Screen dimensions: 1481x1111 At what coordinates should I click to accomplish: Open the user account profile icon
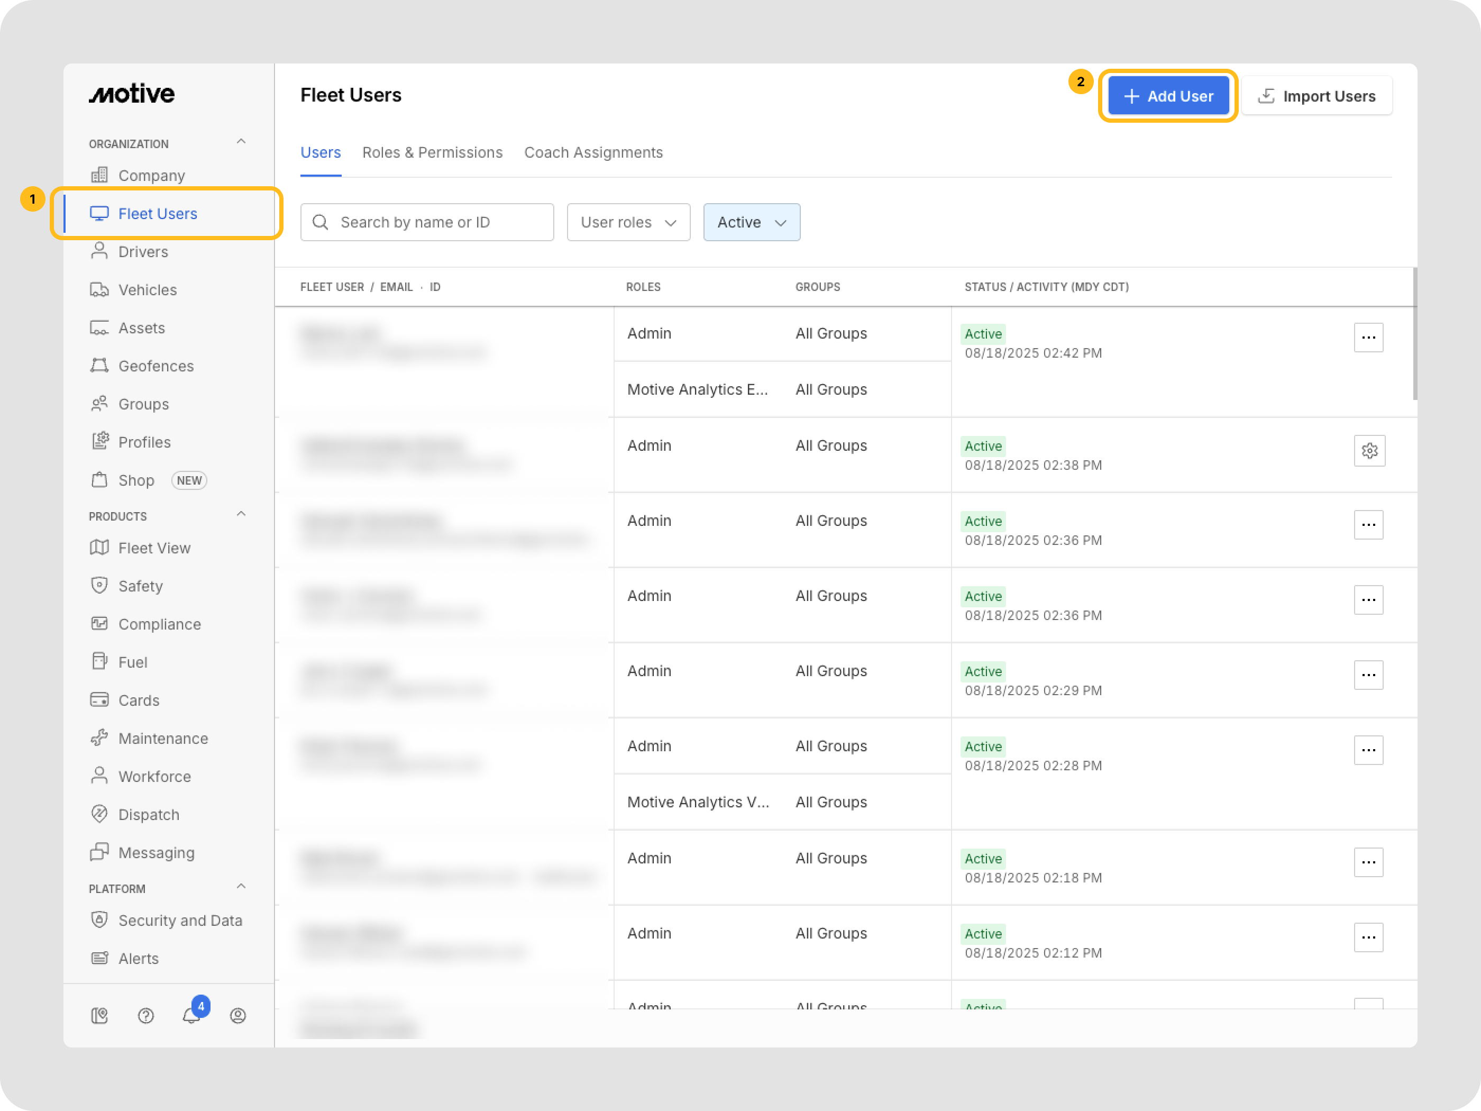pos(237,1015)
